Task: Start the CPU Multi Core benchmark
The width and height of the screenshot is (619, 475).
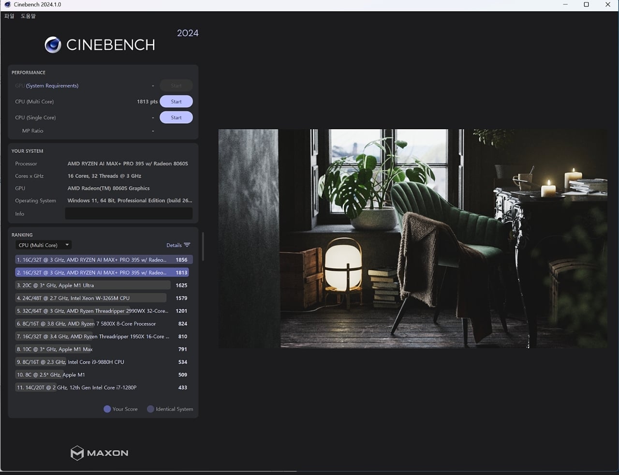Action: coord(176,102)
